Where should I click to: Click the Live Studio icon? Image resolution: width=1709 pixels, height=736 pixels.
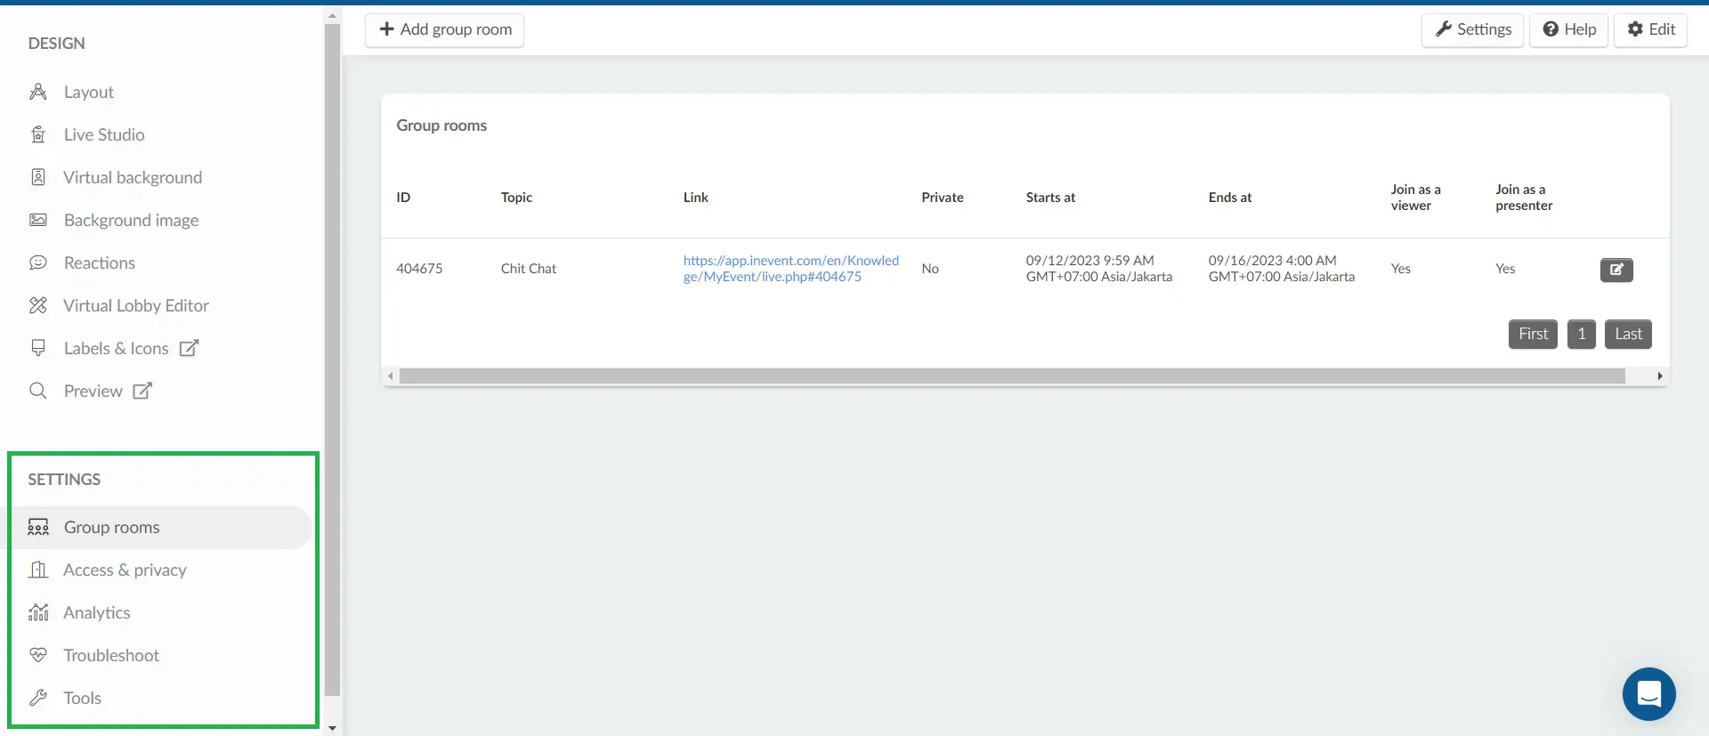pos(38,134)
